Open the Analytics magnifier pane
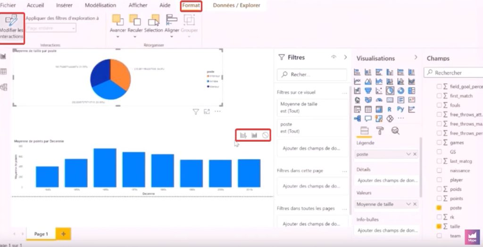Image resolution: width=483 pixels, height=247 pixels. (x=396, y=131)
